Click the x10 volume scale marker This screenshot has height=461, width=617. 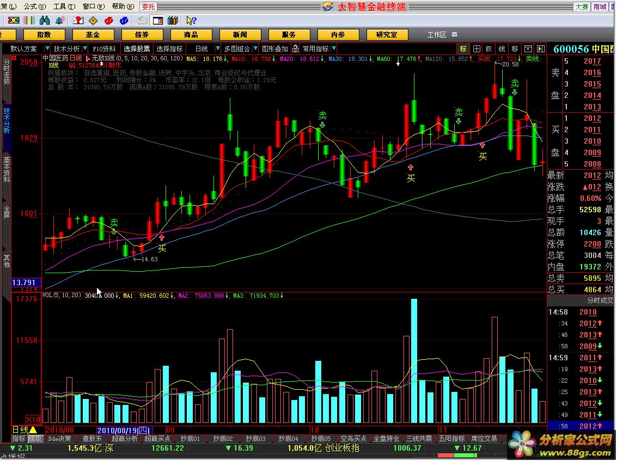coord(33,419)
